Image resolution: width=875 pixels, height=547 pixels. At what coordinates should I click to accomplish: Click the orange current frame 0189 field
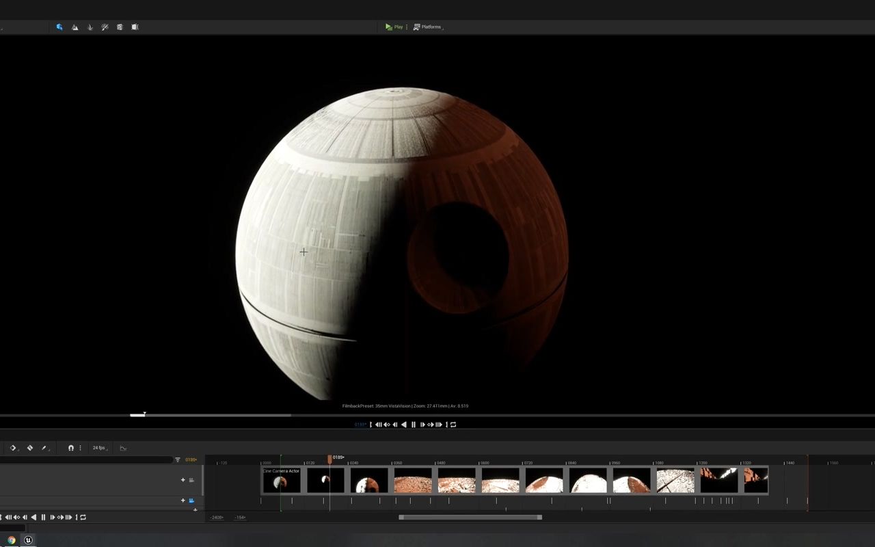pyautogui.click(x=191, y=459)
